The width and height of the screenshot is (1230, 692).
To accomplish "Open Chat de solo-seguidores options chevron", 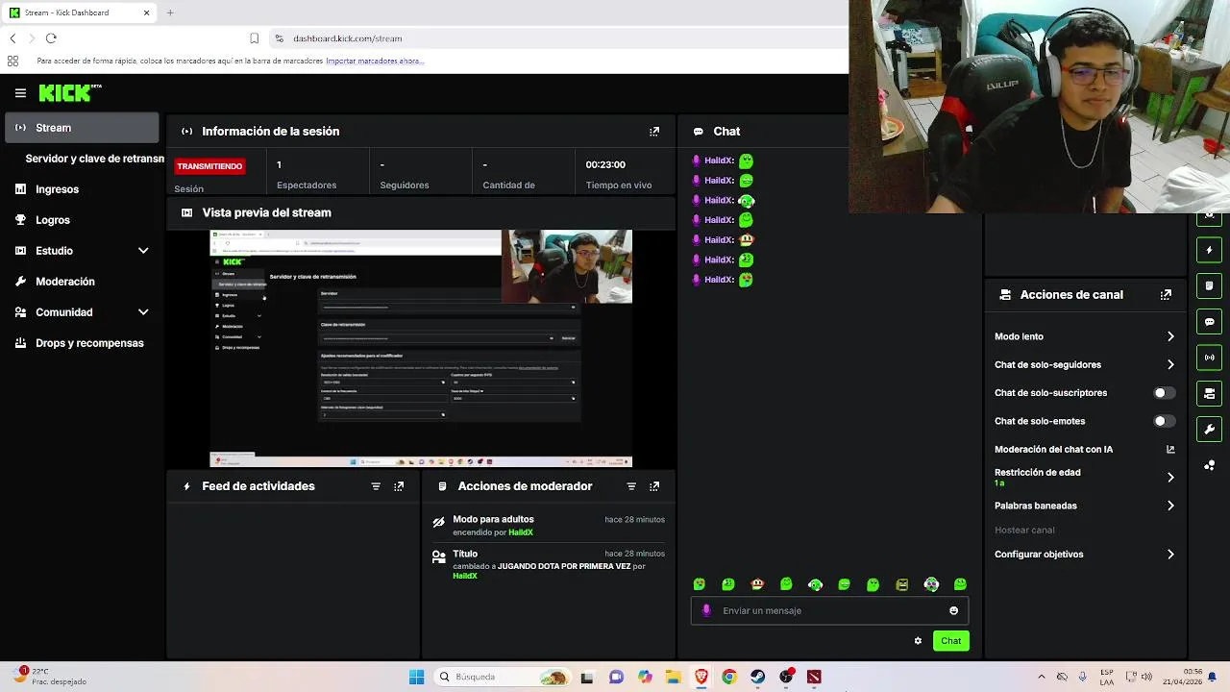I will (1170, 364).
